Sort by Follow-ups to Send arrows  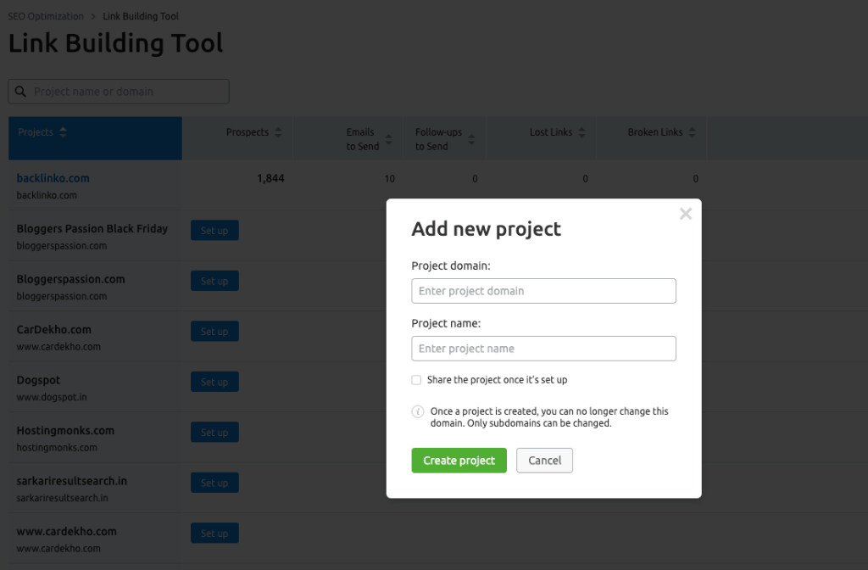[x=471, y=139]
